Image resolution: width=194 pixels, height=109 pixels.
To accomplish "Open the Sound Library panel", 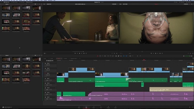I will [29, 2].
